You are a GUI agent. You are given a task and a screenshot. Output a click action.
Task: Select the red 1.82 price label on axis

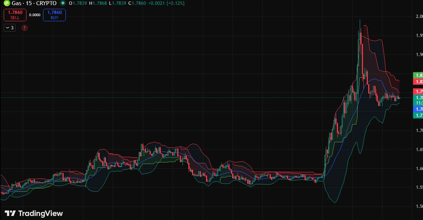coord(418,81)
